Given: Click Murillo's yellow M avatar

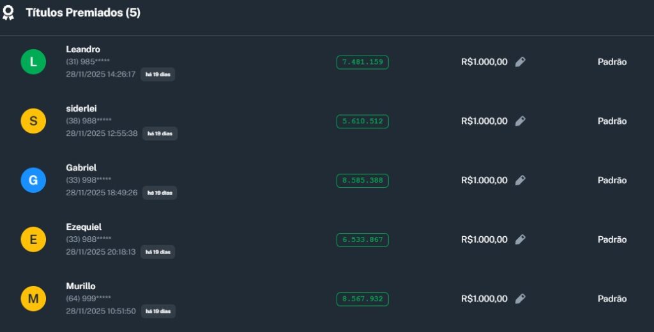Looking at the screenshot, I should click(x=33, y=299).
